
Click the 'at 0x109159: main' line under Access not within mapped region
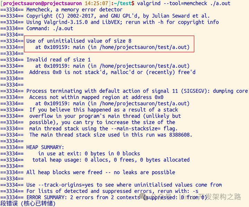click(112, 103)
